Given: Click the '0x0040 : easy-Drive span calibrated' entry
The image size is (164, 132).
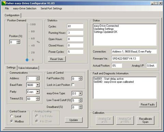Looking at the screenshot, I should tap(114, 82).
